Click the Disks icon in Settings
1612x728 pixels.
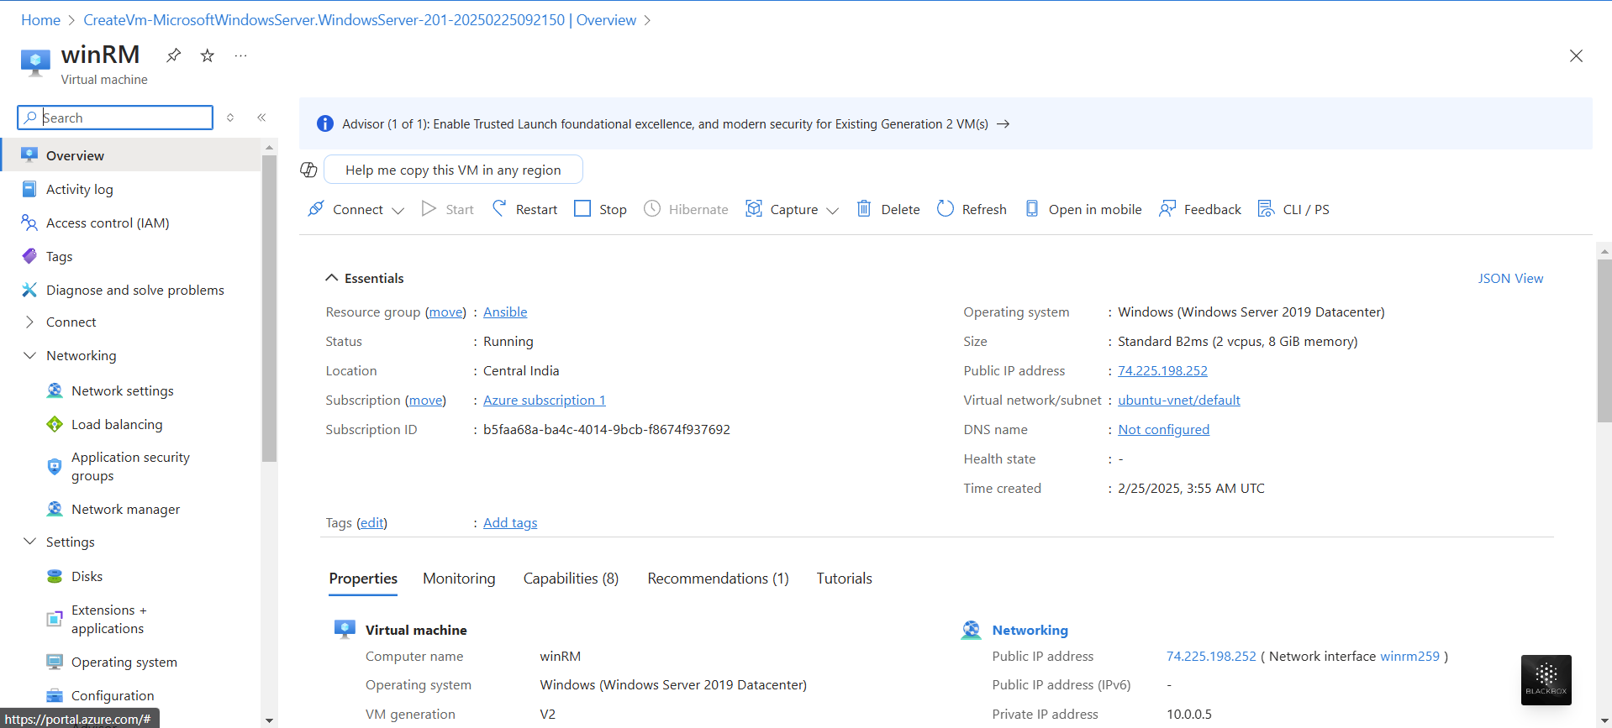pos(55,576)
